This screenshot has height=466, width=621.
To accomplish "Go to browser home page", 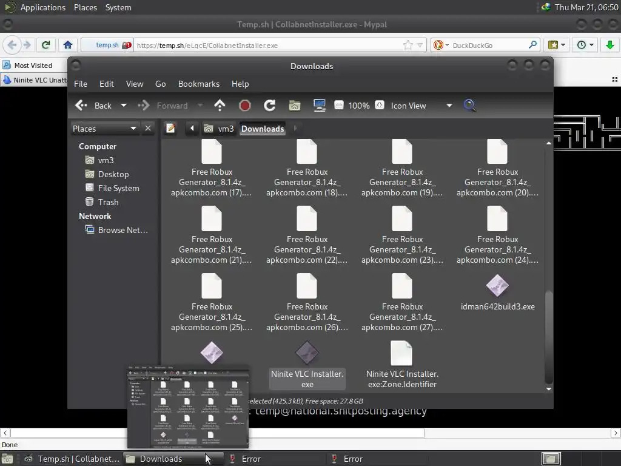I will (x=68, y=45).
